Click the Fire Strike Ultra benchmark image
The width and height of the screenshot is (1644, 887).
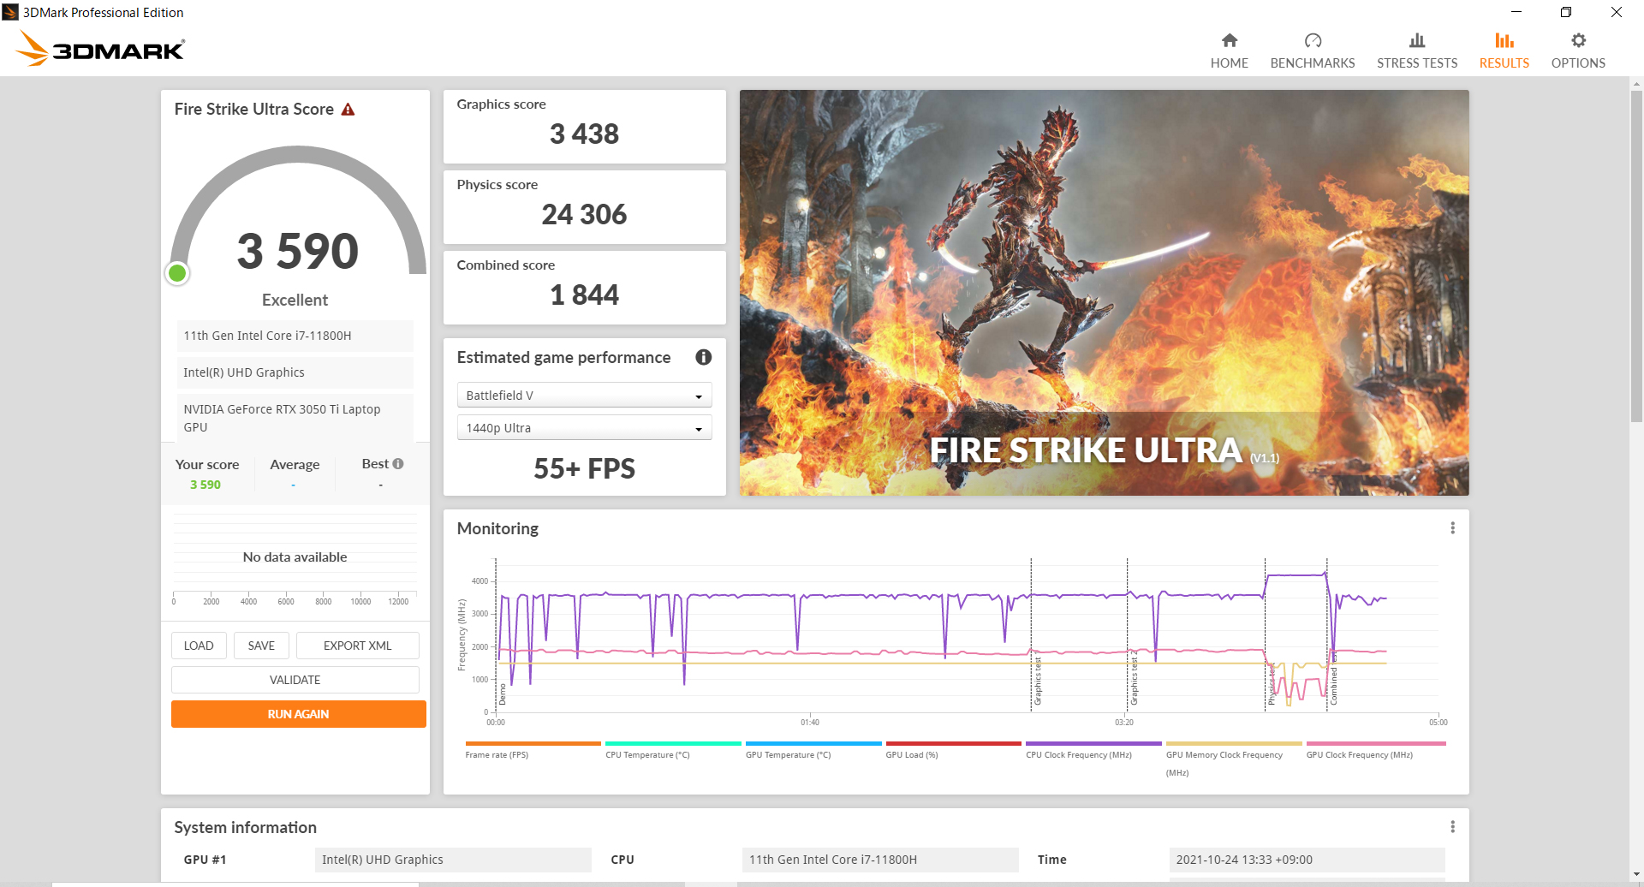pyautogui.click(x=1104, y=293)
